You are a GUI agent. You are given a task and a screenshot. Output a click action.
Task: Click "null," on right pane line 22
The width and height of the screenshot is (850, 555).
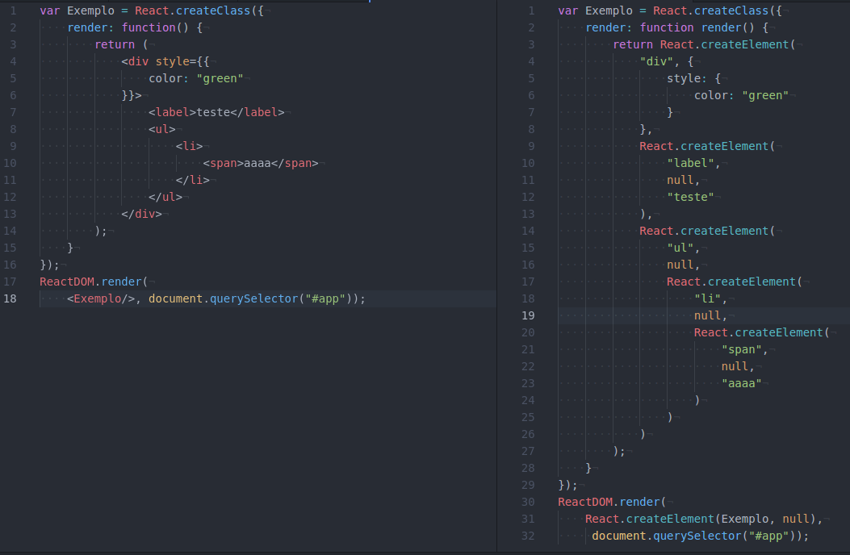(x=738, y=366)
